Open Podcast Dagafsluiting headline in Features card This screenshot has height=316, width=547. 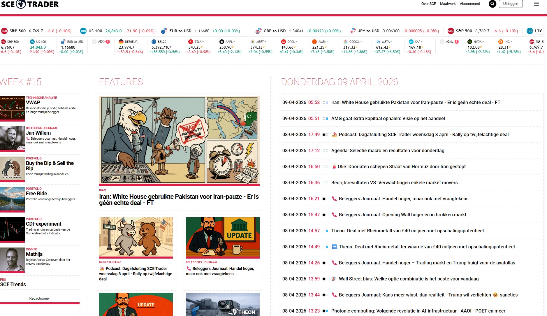(x=136, y=274)
